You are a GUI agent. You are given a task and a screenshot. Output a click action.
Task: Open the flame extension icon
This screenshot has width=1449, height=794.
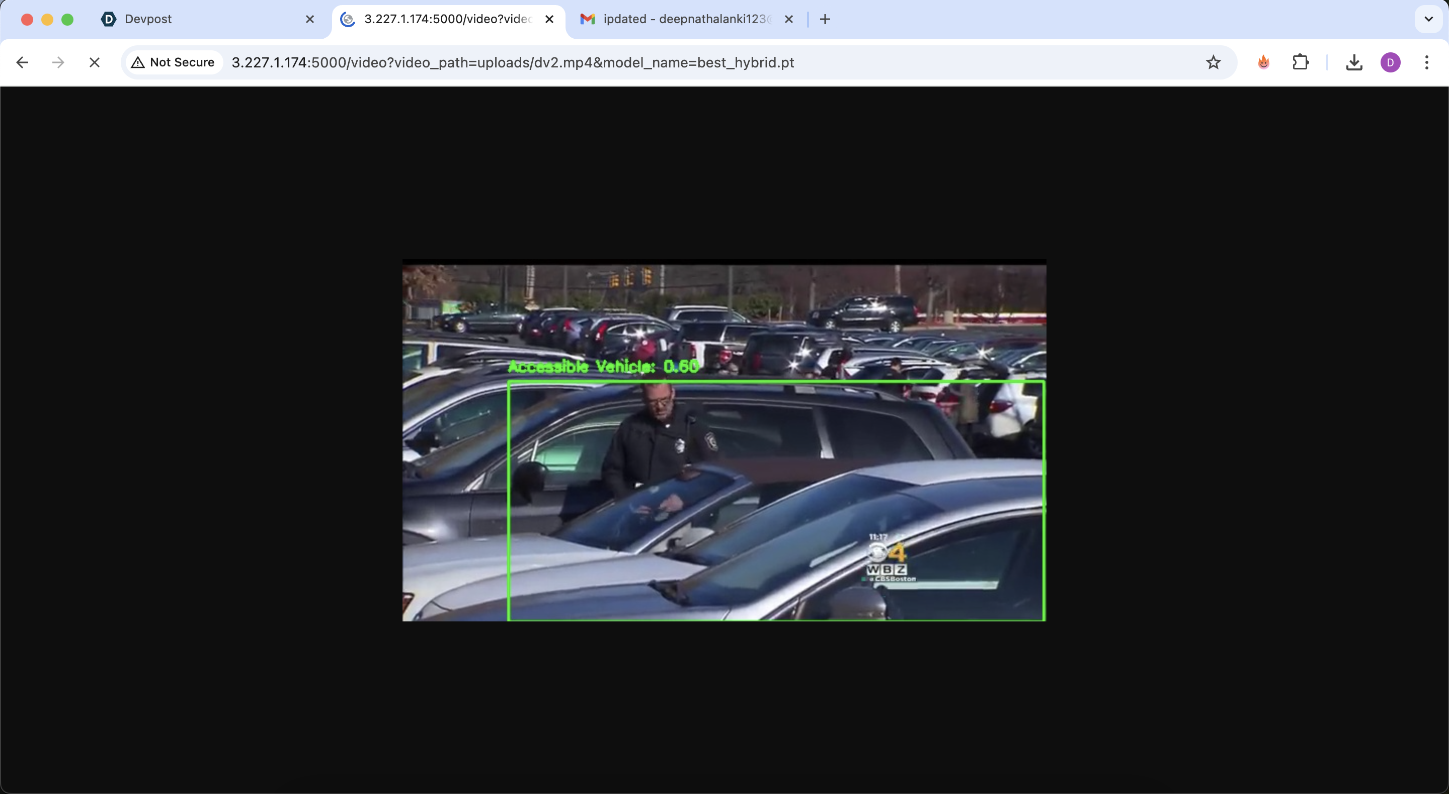tap(1263, 62)
